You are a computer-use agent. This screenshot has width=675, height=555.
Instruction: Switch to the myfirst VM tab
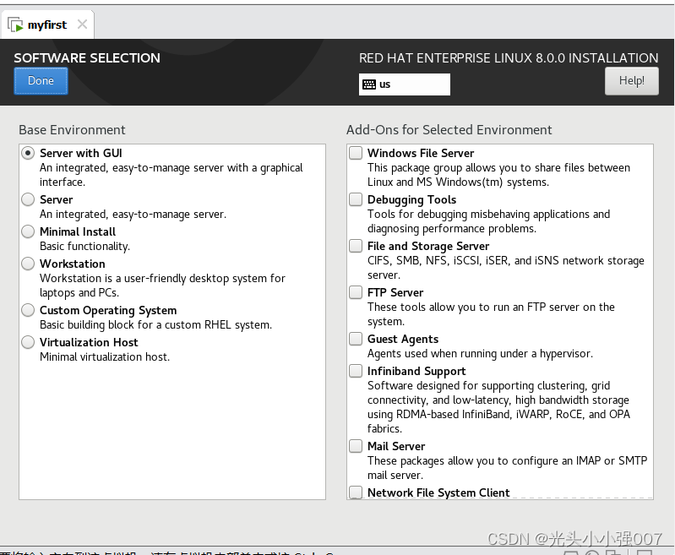[x=47, y=25]
